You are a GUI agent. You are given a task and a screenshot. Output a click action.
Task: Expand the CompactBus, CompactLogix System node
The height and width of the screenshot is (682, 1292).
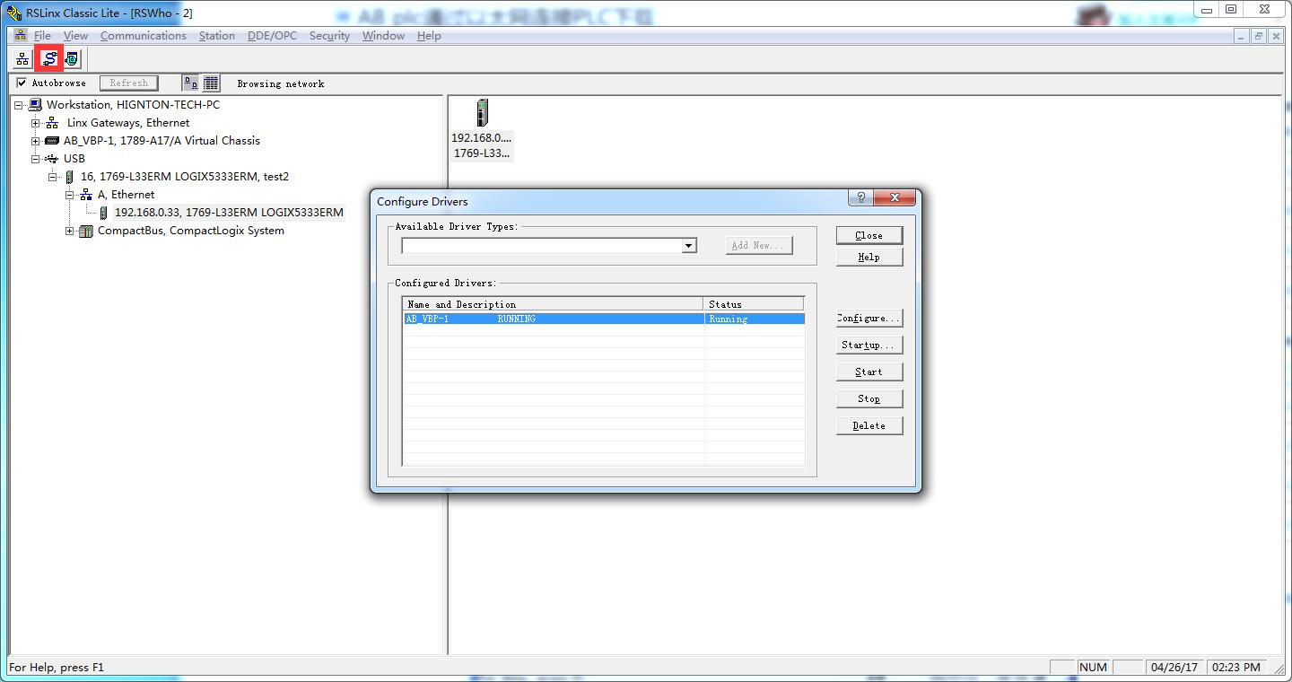pos(70,231)
